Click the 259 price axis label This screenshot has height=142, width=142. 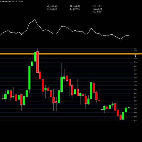click(135, 70)
